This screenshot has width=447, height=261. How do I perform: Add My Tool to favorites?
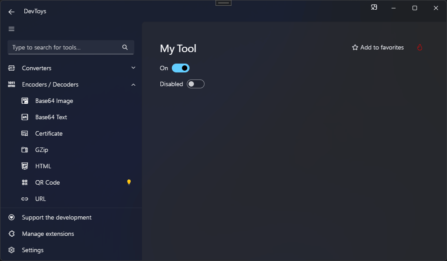tap(378, 47)
